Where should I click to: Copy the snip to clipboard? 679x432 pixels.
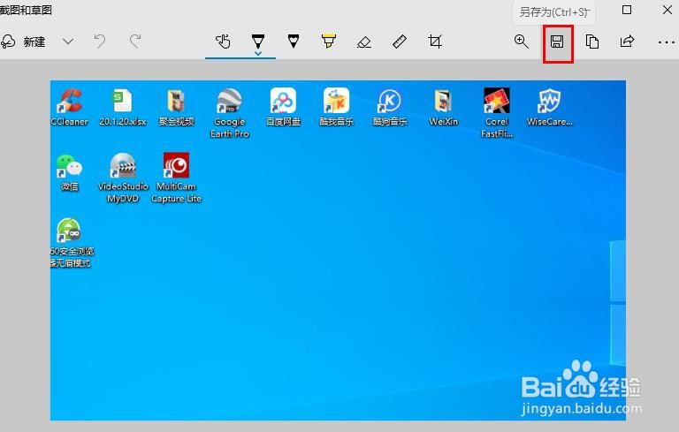click(x=592, y=42)
